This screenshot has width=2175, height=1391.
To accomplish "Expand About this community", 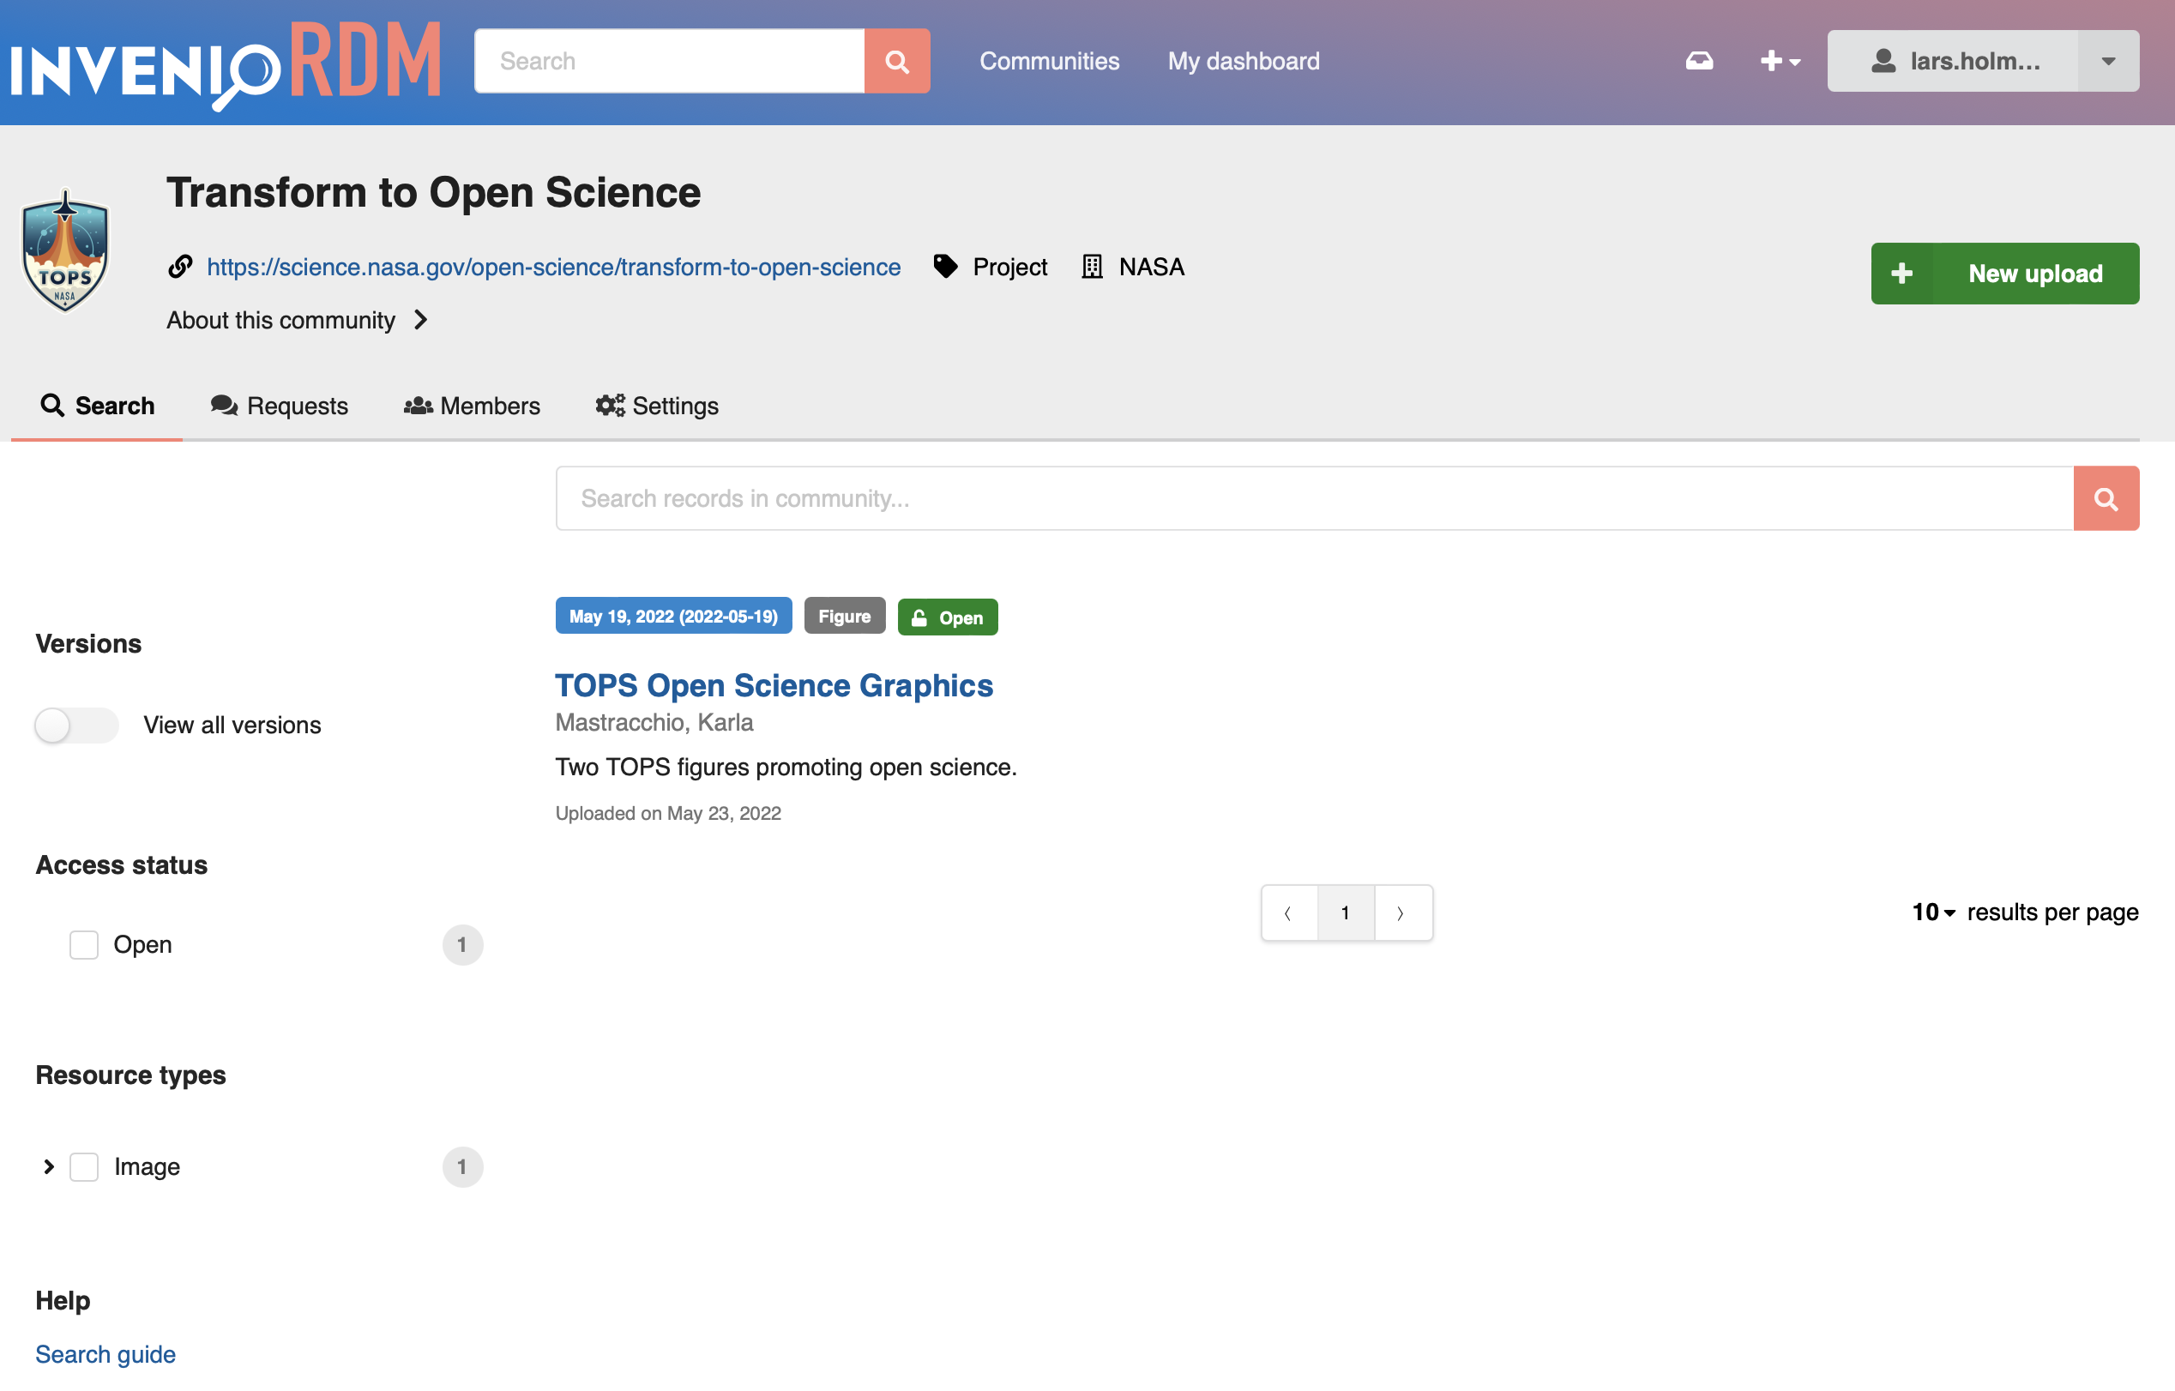I will pos(297,320).
